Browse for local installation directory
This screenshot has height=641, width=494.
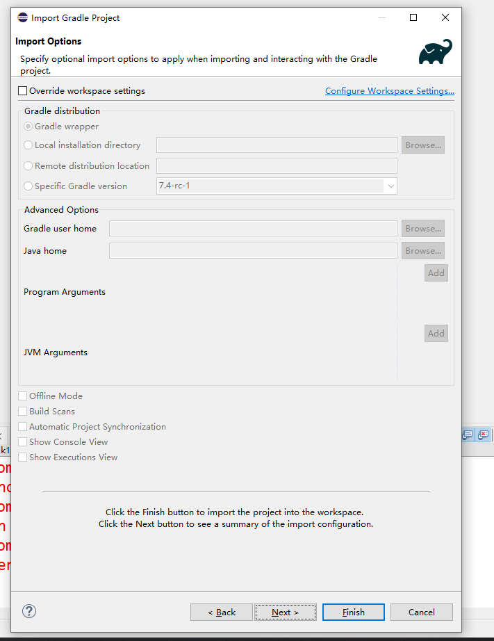tap(423, 145)
